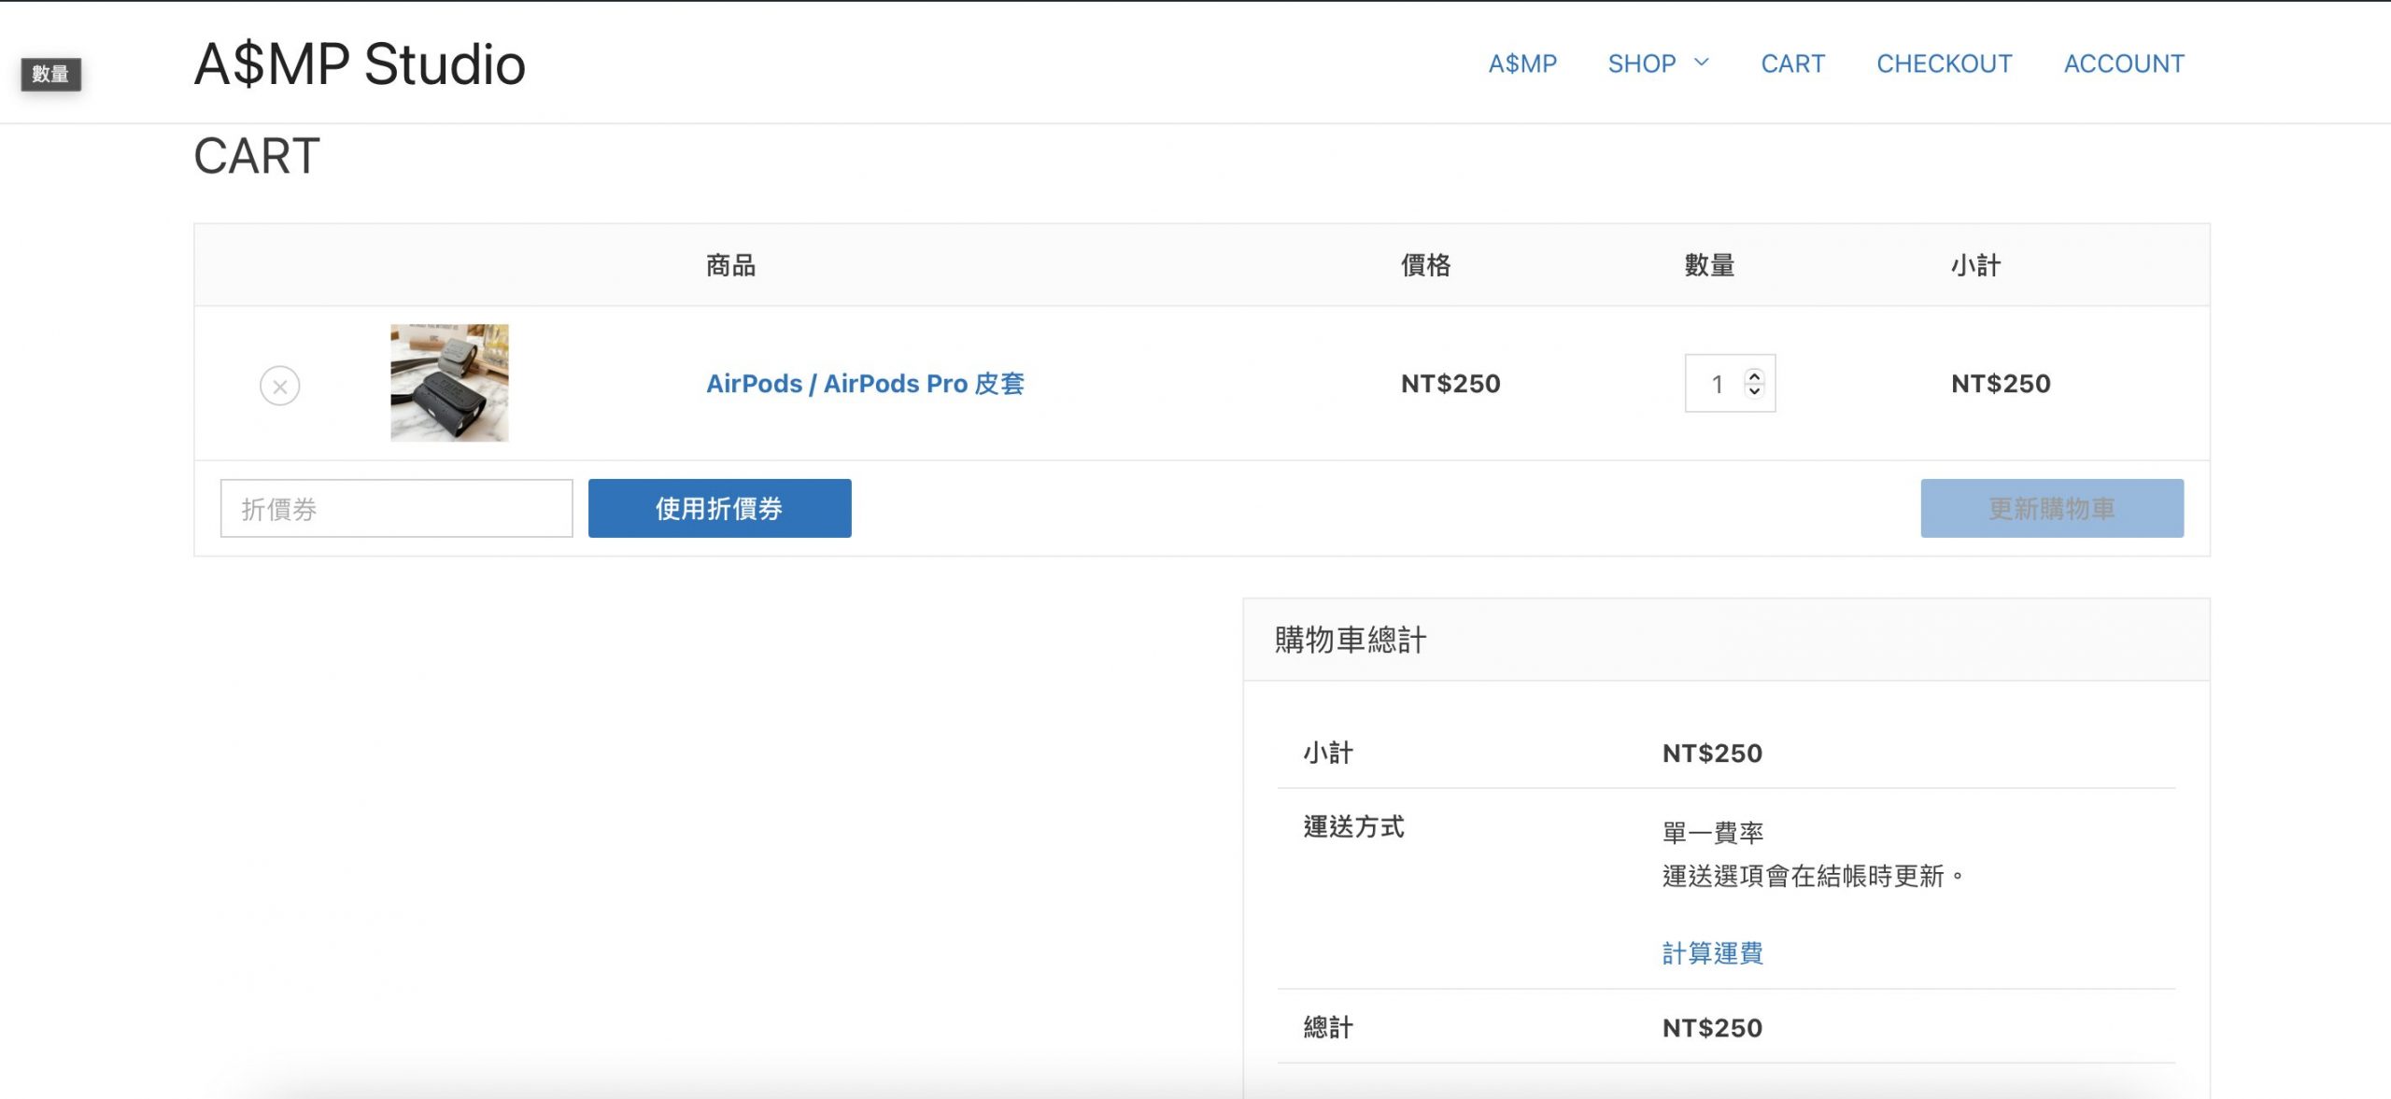Open AirPods / AirPods Pro 皮套 link

[x=865, y=384]
